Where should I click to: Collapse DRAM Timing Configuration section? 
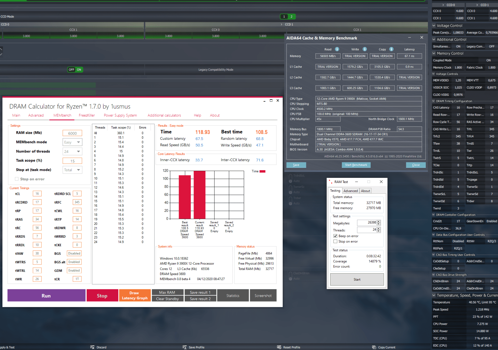pos(434,101)
